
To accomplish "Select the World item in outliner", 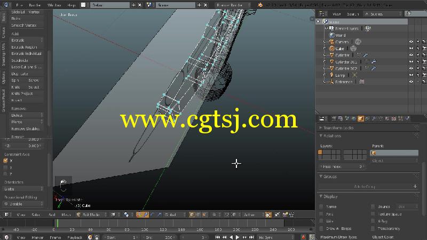I will coord(340,35).
